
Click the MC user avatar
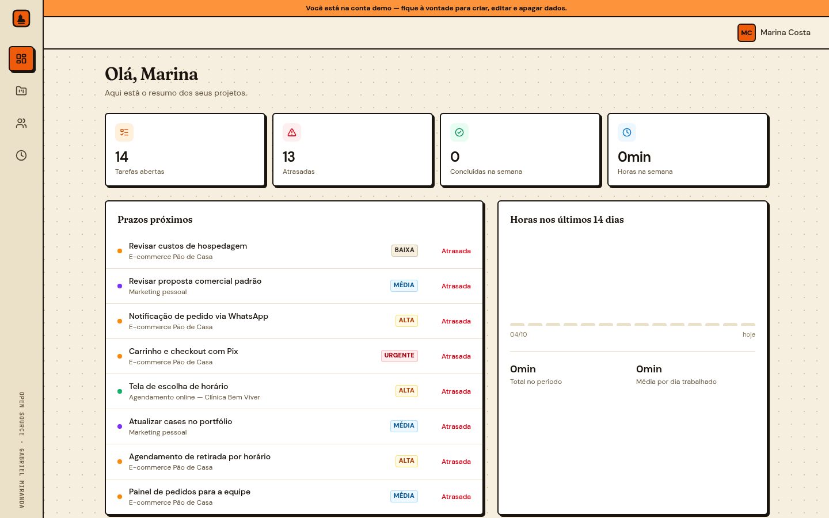[747, 33]
